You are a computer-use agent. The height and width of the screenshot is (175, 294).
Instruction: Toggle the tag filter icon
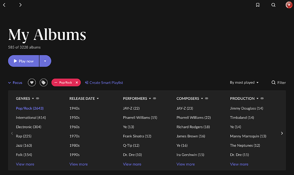pos(43,82)
